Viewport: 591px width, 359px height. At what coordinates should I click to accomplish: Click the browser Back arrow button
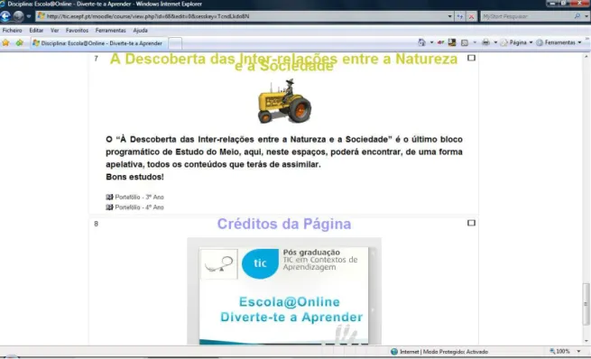pyautogui.click(x=5, y=16)
